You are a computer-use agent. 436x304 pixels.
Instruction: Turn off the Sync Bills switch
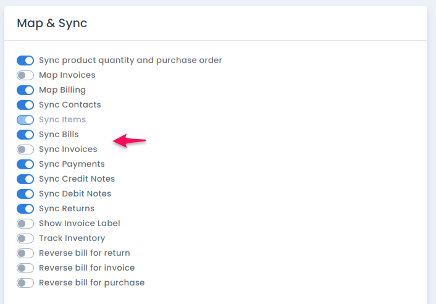point(25,135)
